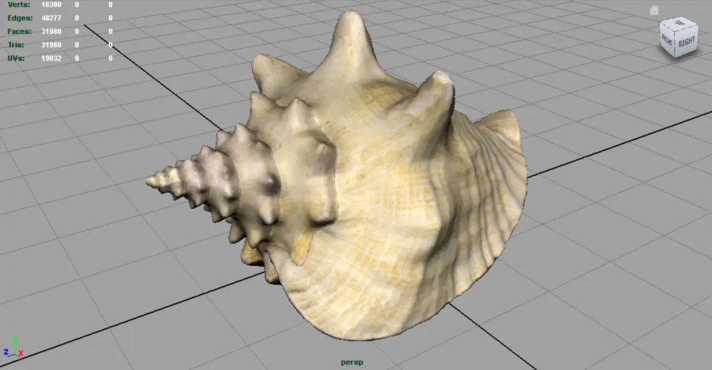Click the Verts count value 16300
Viewport: 712px width, 370px height.
pos(52,4)
